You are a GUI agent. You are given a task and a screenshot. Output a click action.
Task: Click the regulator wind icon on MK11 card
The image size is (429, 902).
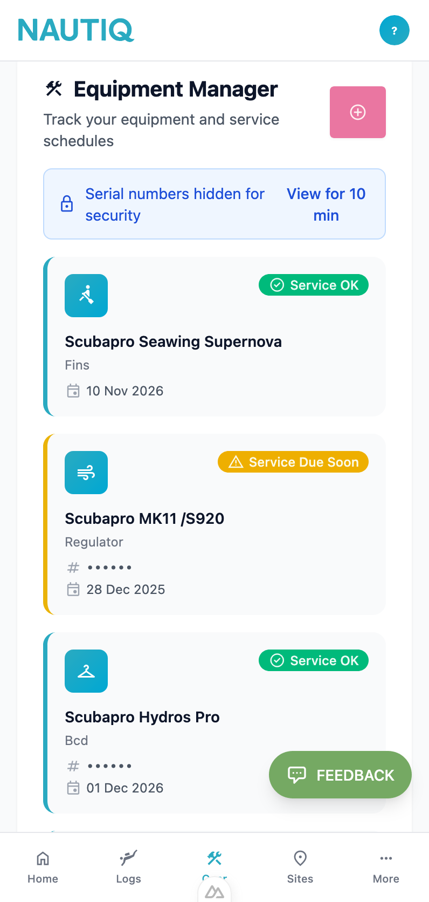pyautogui.click(x=86, y=473)
